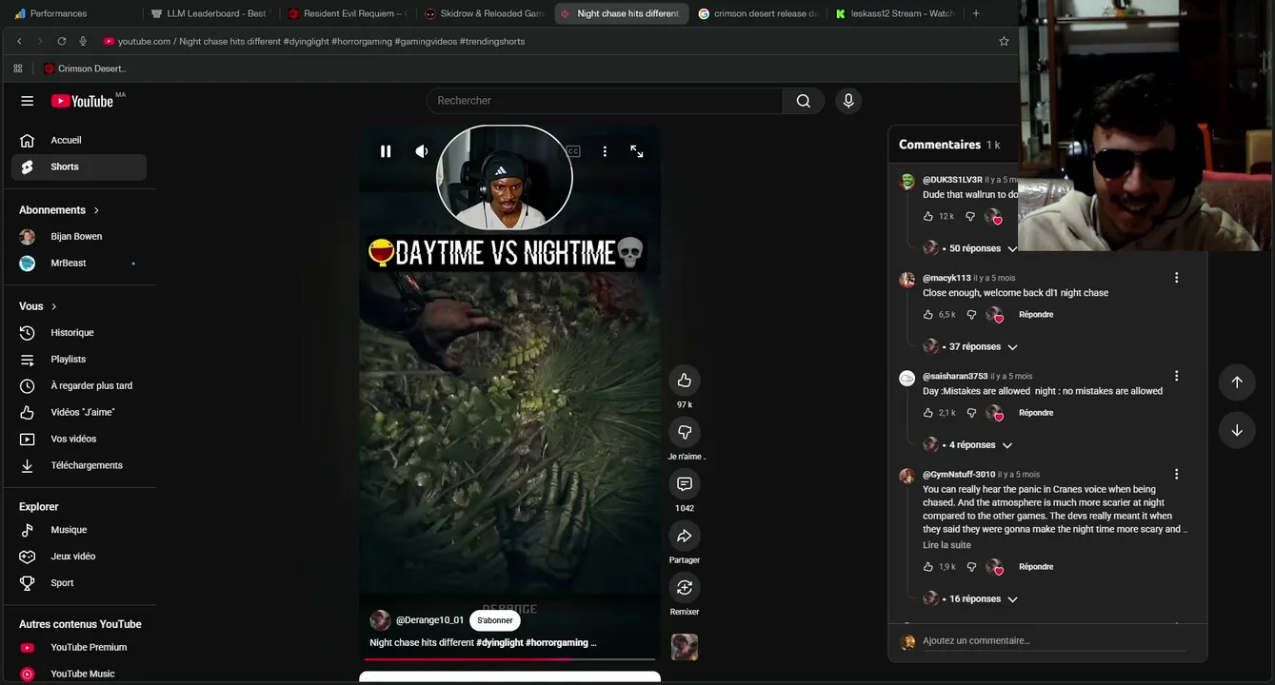Dislike the Short video
The image size is (1275, 685).
(685, 432)
